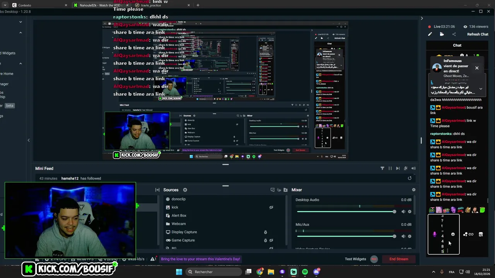Image resolution: width=495 pixels, height=278 pixels.
Task: Click the End Stream button
Action: (399, 259)
